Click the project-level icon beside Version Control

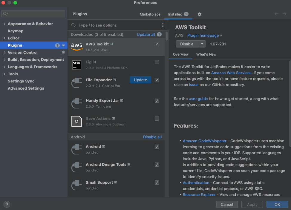[63, 53]
